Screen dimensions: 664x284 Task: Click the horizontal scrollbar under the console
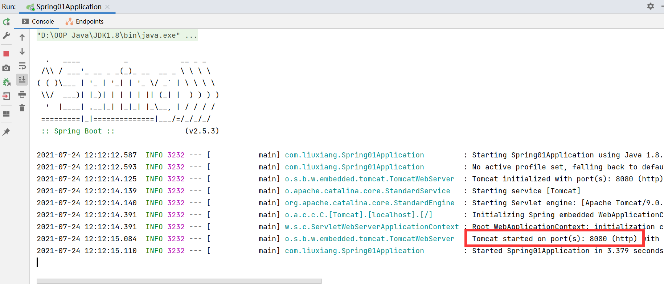point(179,281)
